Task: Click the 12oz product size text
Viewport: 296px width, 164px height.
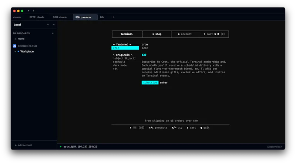Action: pyautogui.click(x=145, y=48)
